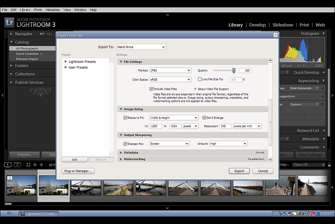Click the Lightroom 3 Catalog taskbar button
Viewport: 335px width, 224px height.
tap(39, 214)
